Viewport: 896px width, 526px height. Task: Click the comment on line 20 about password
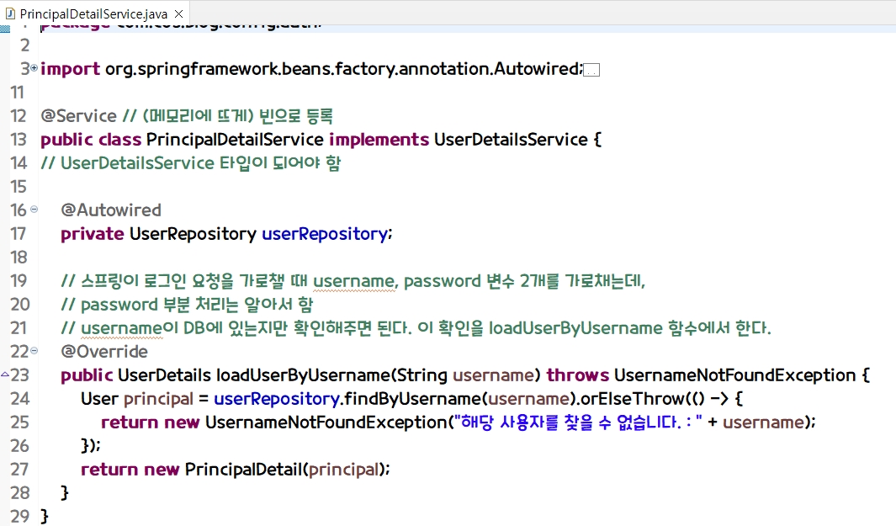pyautogui.click(x=187, y=305)
